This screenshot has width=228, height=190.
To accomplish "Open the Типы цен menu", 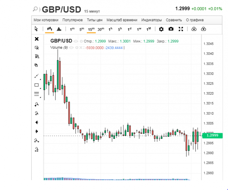I will point(95,20).
